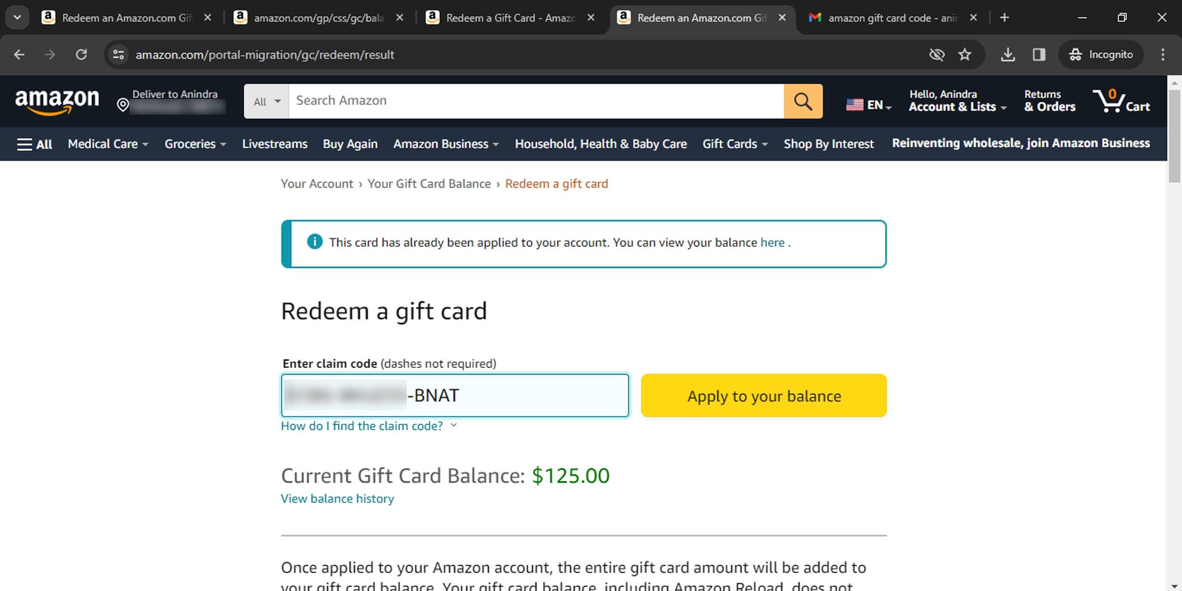
Task: Open the Gift Cards navigation menu
Action: click(x=735, y=144)
